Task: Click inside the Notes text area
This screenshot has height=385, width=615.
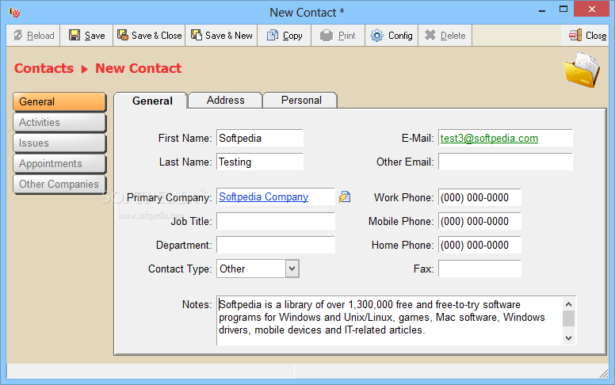Action: coord(389,320)
